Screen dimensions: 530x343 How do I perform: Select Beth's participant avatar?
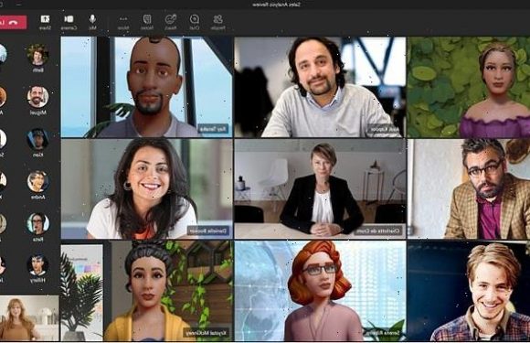pyautogui.click(x=37, y=55)
